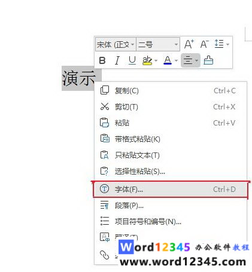Viewport: 252px width, 272px height.
Task: Choose 复制(C) from context menu
Action: point(171,91)
